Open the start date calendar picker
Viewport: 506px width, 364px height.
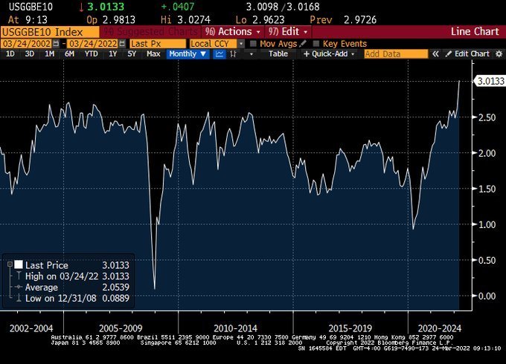click(56, 44)
